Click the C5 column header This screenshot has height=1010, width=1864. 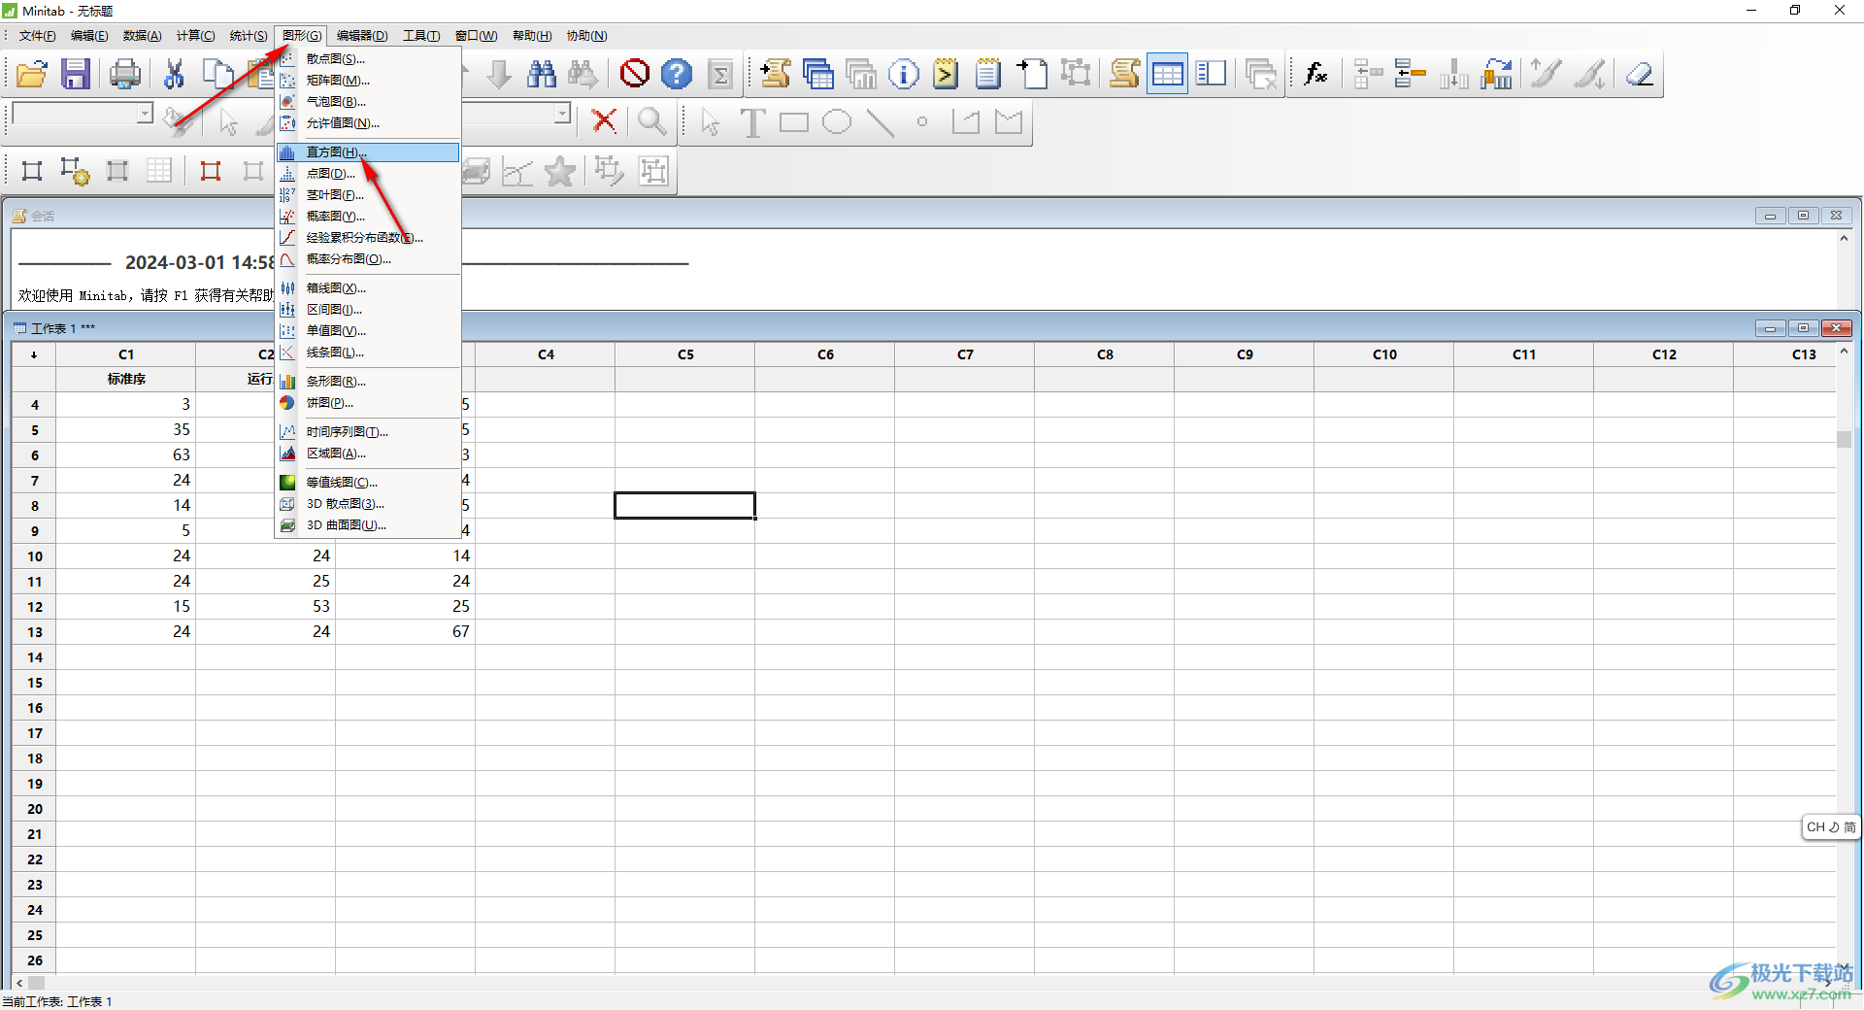click(685, 354)
